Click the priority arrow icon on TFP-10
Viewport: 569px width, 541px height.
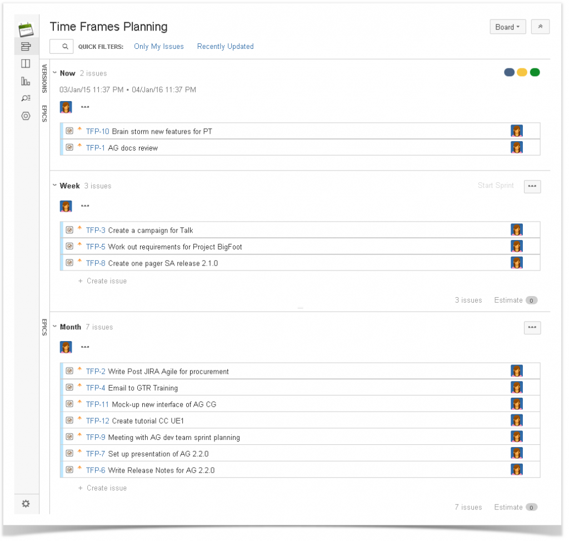coord(79,131)
